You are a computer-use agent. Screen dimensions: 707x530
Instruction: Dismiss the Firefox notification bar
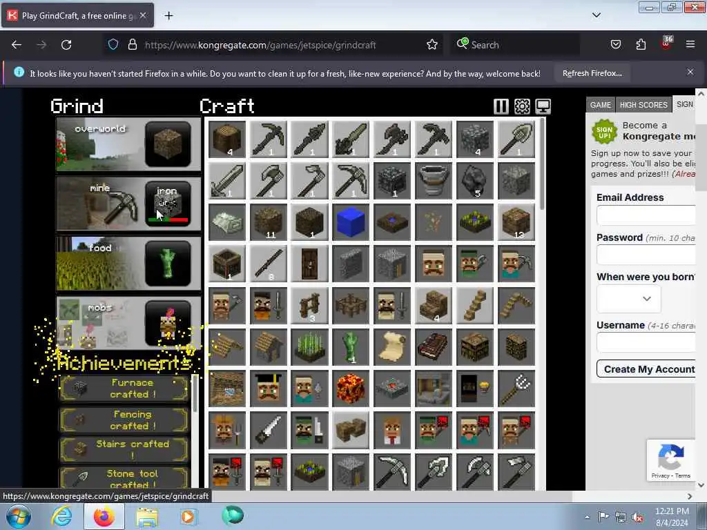tap(690, 72)
